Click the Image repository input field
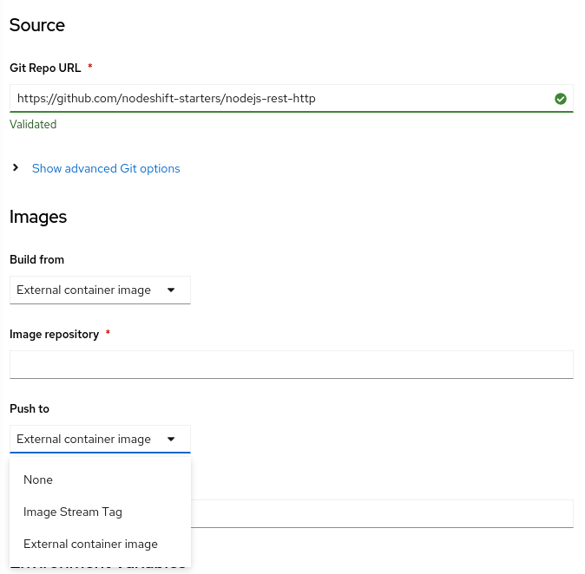585x574 pixels. (x=291, y=364)
